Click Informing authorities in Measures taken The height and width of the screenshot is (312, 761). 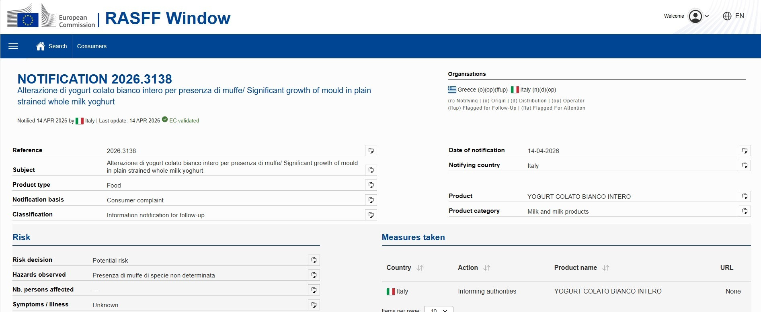coord(487,292)
